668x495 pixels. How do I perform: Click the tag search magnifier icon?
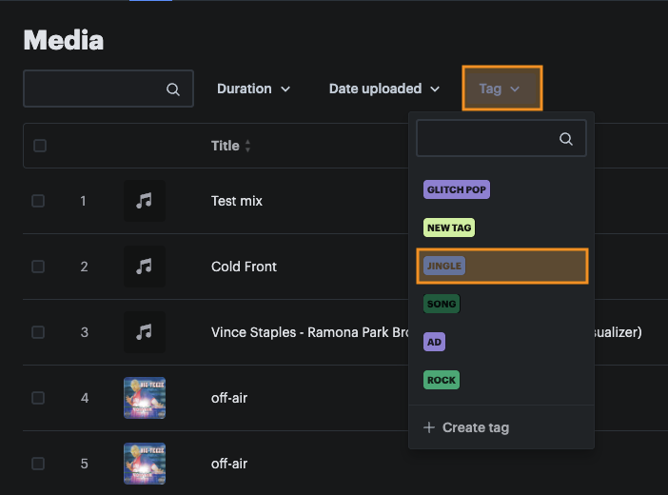pyautogui.click(x=566, y=139)
